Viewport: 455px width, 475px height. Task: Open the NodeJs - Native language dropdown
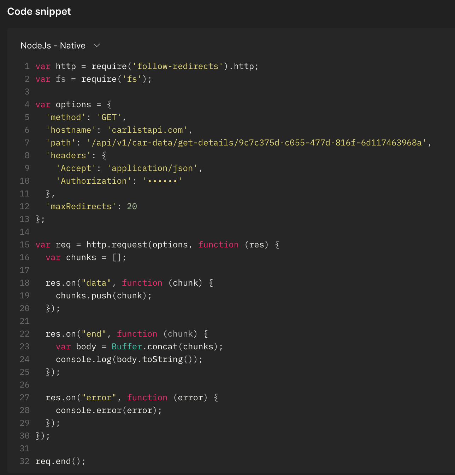coord(53,46)
